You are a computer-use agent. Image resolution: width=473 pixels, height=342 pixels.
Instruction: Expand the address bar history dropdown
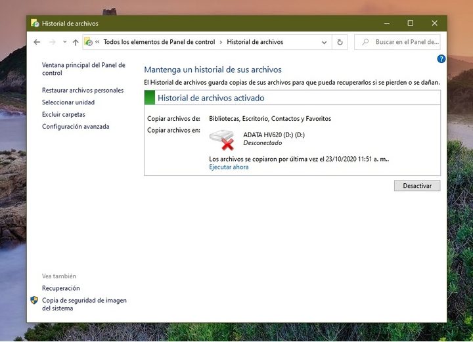coord(324,43)
